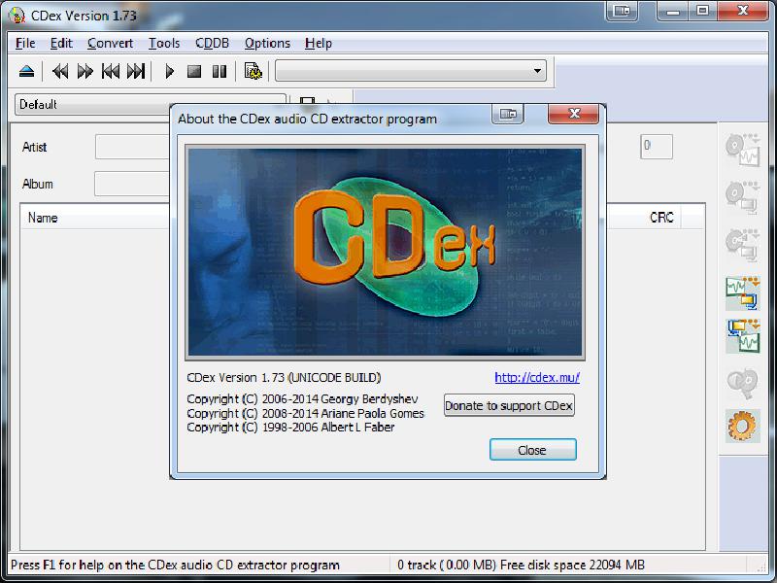Viewport: 777px width, 583px height.
Task: Close the About dialog with the red X
Action: click(x=574, y=114)
